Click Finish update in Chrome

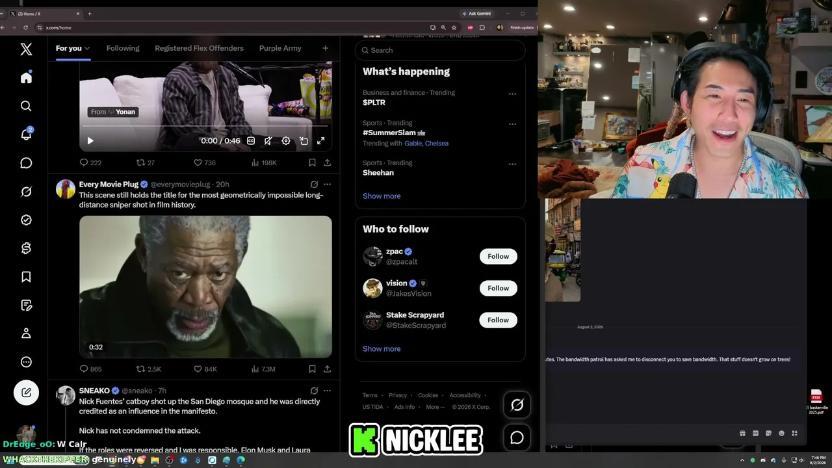point(522,27)
